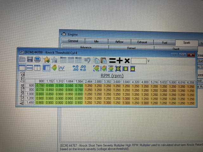Click the gold star favorite icon
This screenshot has height=152, width=203.
(x=47, y=60)
